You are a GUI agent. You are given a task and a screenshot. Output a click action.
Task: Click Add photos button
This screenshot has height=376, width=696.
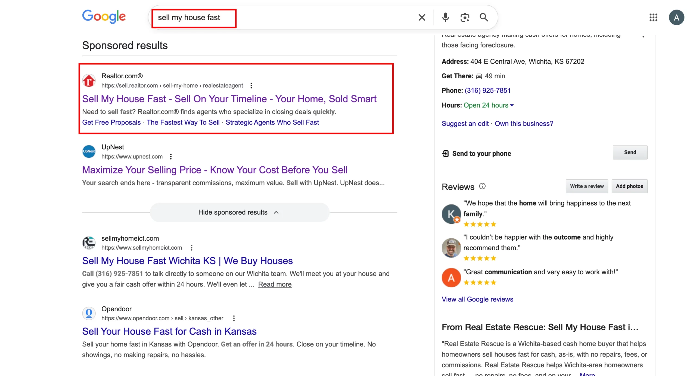629,186
